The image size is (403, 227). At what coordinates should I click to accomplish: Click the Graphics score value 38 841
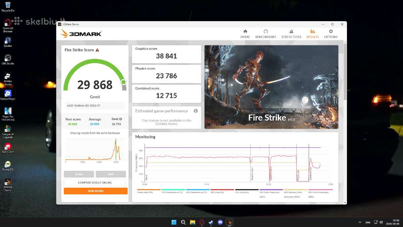click(166, 56)
